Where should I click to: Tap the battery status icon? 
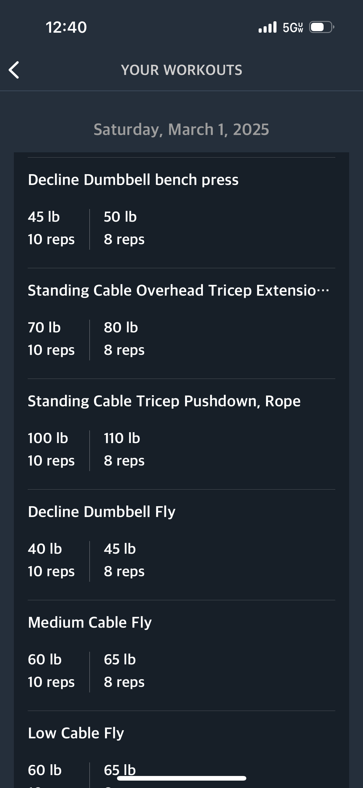pos(321,27)
